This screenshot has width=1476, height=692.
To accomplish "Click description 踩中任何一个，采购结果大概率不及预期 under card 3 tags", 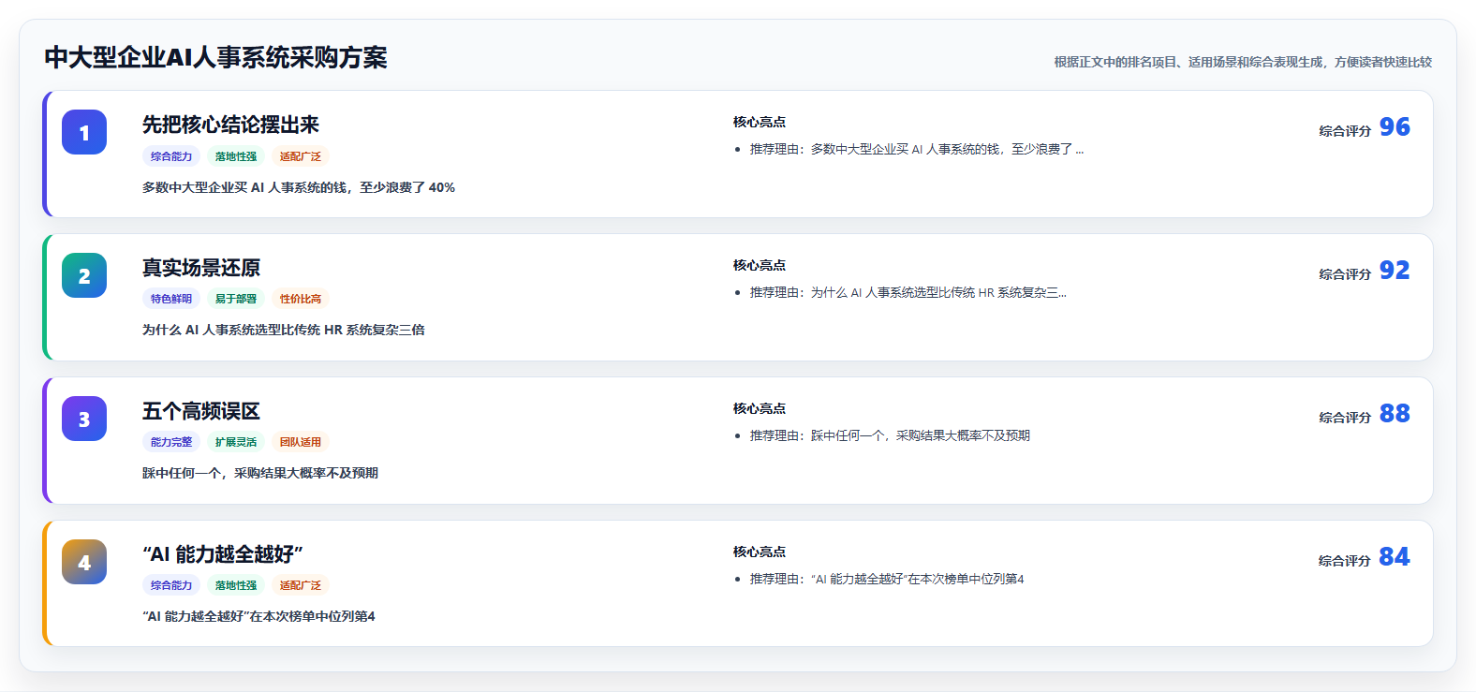I will [x=260, y=473].
